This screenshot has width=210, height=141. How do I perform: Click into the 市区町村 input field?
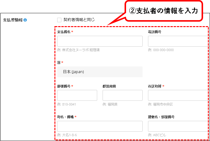179,95
